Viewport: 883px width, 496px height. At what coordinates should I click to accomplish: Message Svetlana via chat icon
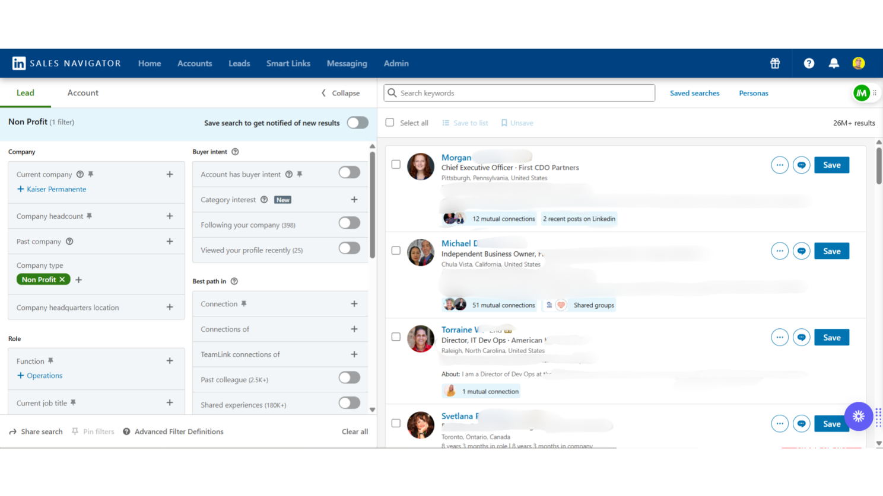pyautogui.click(x=802, y=424)
